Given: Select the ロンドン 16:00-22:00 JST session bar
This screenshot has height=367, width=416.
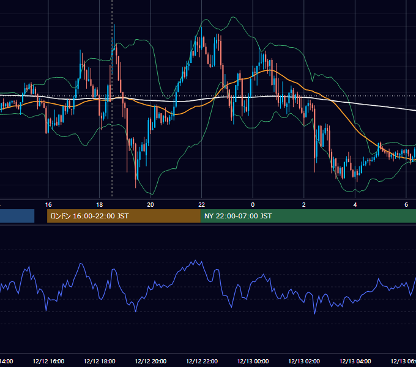Looking at the screenshot, I should click(124, 216).
